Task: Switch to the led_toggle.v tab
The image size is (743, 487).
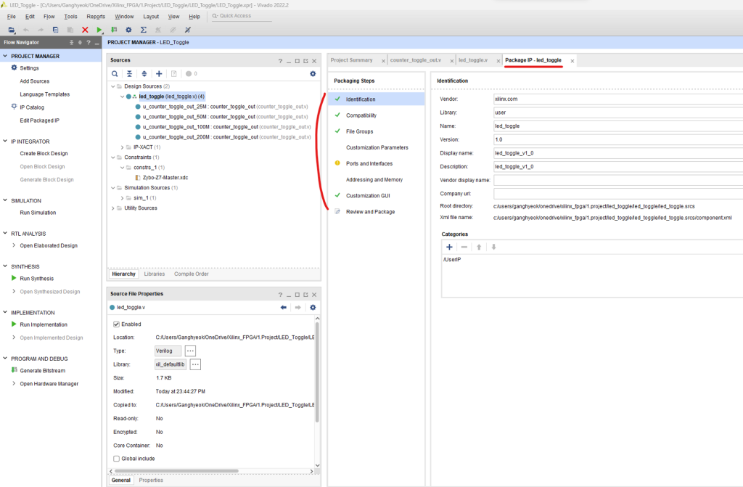Action: 472,60
